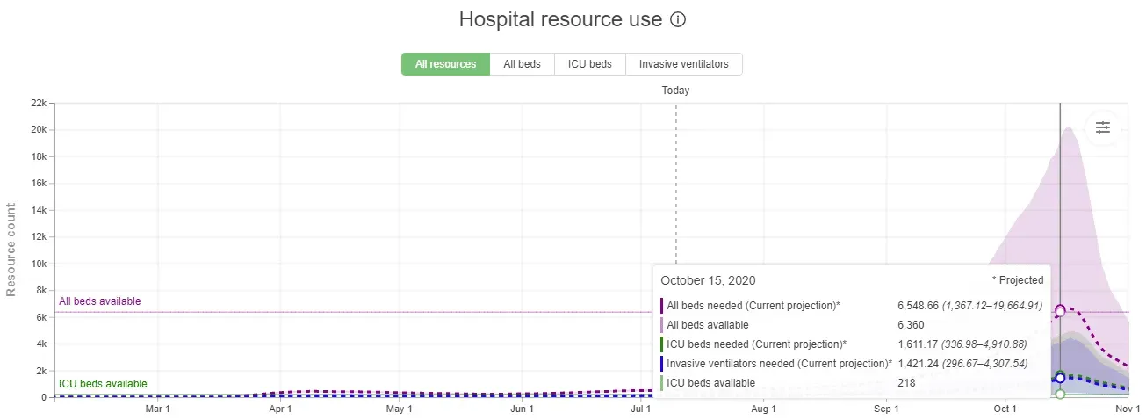Click the Today label above the chart
The height and width of the screenshot is (420, 1146).
click(675, 91)
